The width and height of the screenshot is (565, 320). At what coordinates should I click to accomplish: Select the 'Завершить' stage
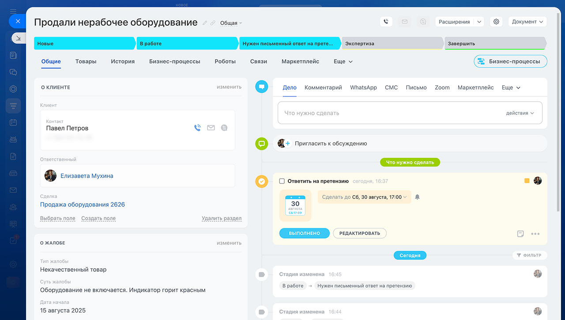coord(495,43)
